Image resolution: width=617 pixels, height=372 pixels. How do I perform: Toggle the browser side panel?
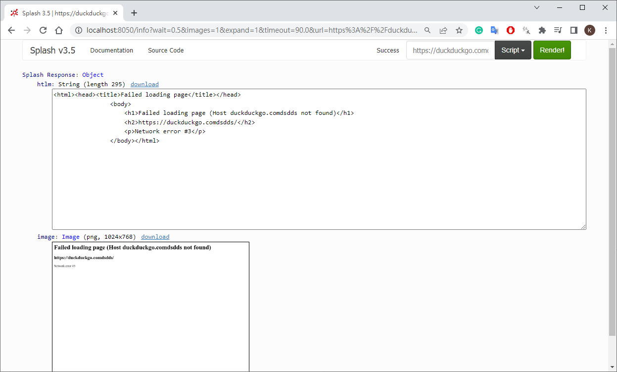click(x=574, y=30)
